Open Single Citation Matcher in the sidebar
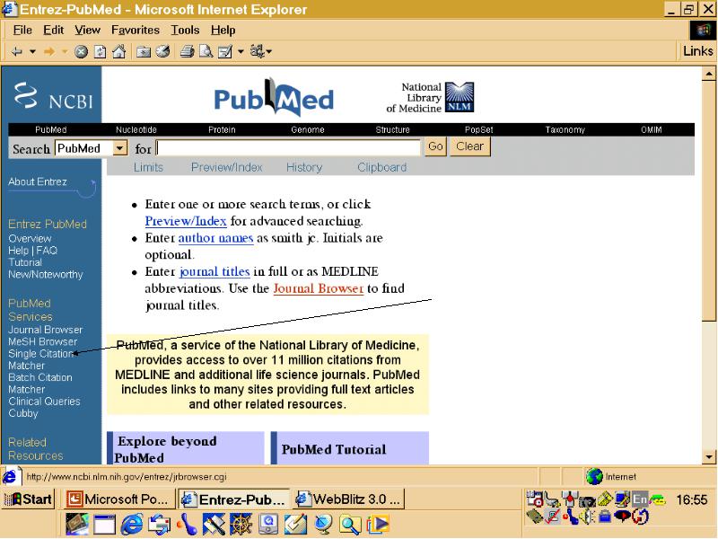Screen dimensions: 718x539 [40, 359]
